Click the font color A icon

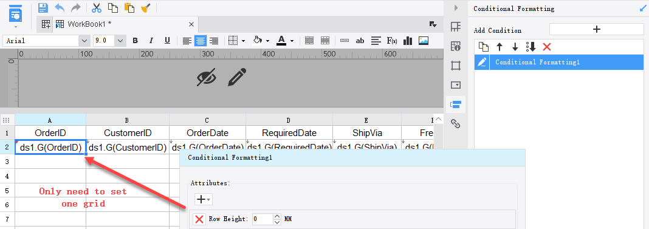281,41
